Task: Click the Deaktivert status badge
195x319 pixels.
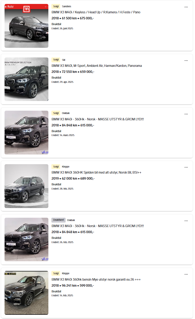Action: pyautogui.click(x=58, y=220)
